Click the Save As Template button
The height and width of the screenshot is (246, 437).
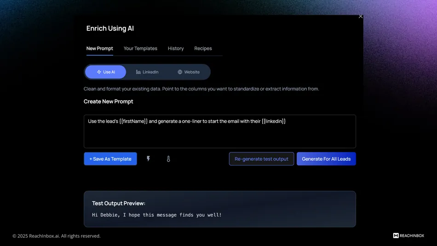pos(110,158)
